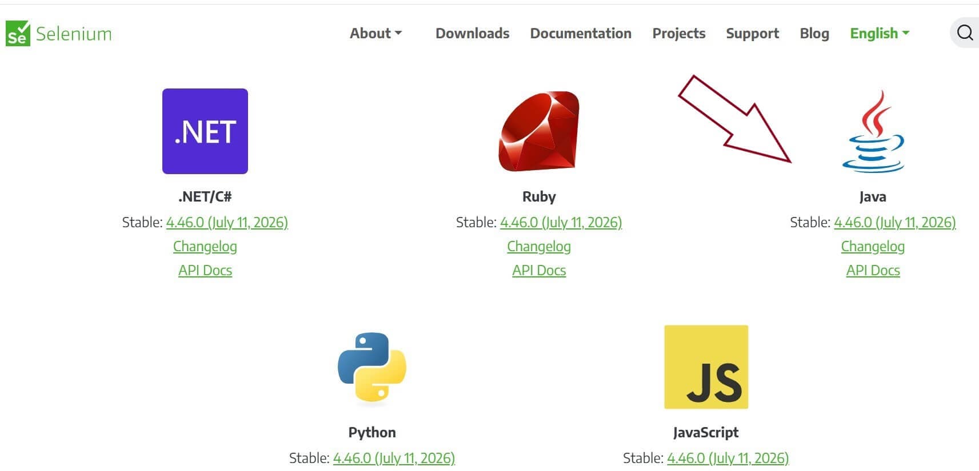This screenshot has width=979, height=471.
Task: View the Java Changelog
Action: [x=873, y=246]
